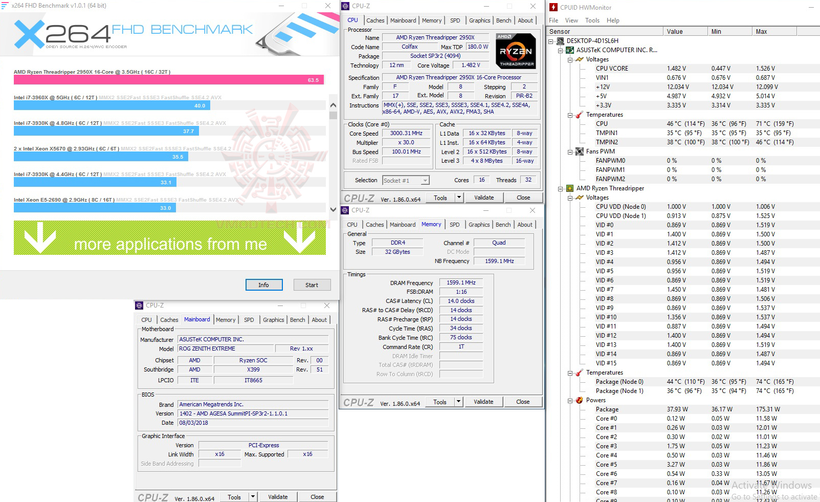Collapse the Temperatures group under AMD Ryzen Threadripper
The height and width of the screenshot is (502, 820).
[570, 373]
